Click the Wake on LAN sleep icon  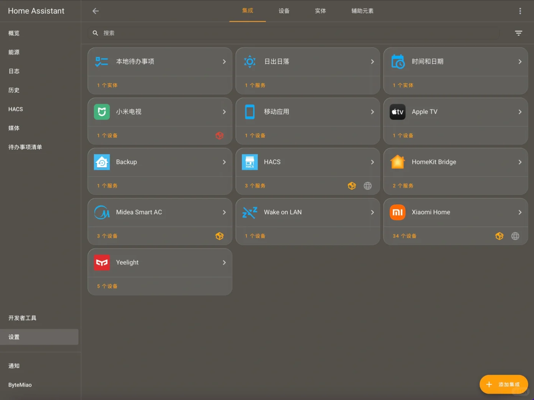pyautogui.click(x=250, y=212)
